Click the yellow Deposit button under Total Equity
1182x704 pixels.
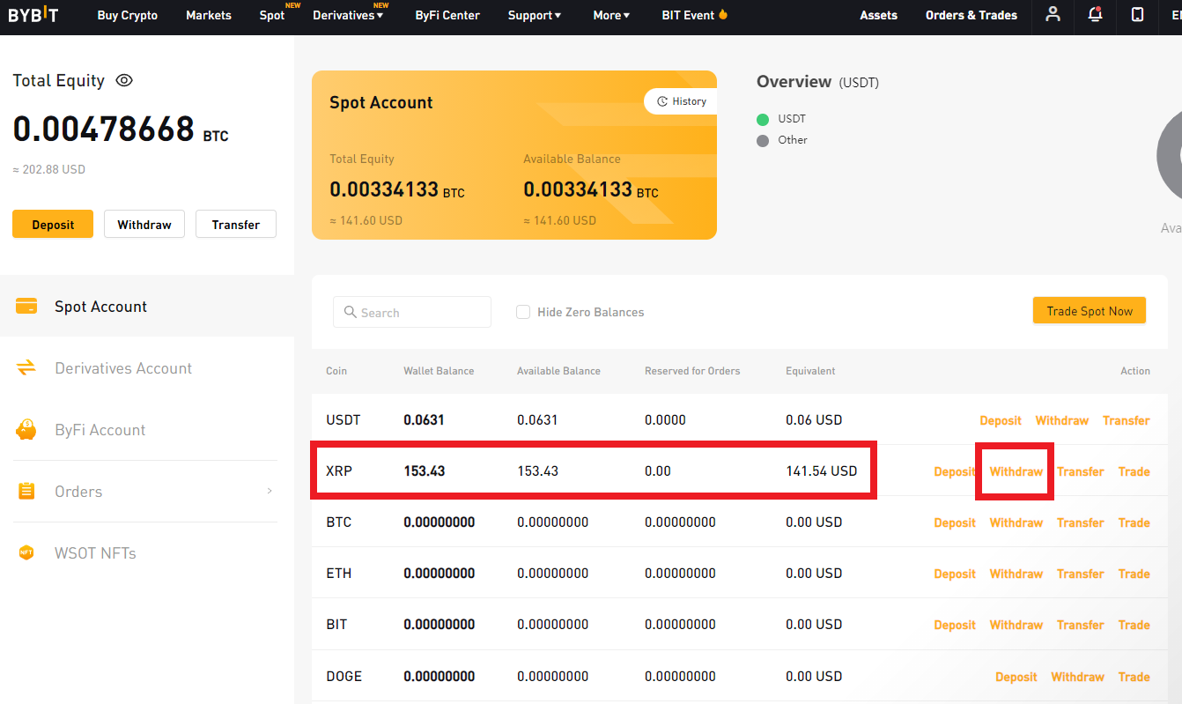pos(53,225)
